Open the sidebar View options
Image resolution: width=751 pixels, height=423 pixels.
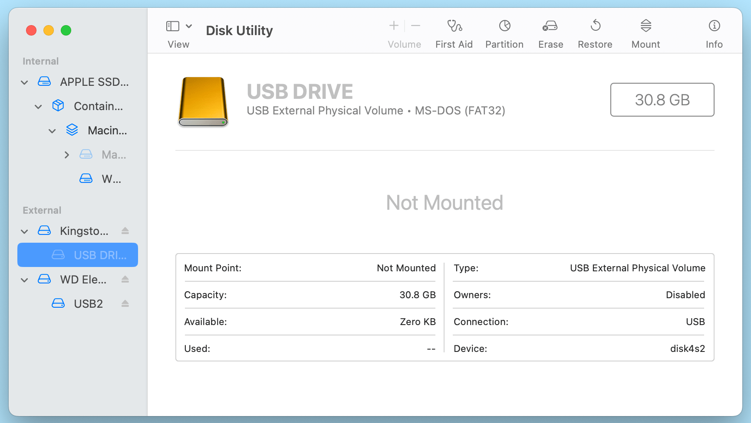pyautogui.click(x=173, y=26)
